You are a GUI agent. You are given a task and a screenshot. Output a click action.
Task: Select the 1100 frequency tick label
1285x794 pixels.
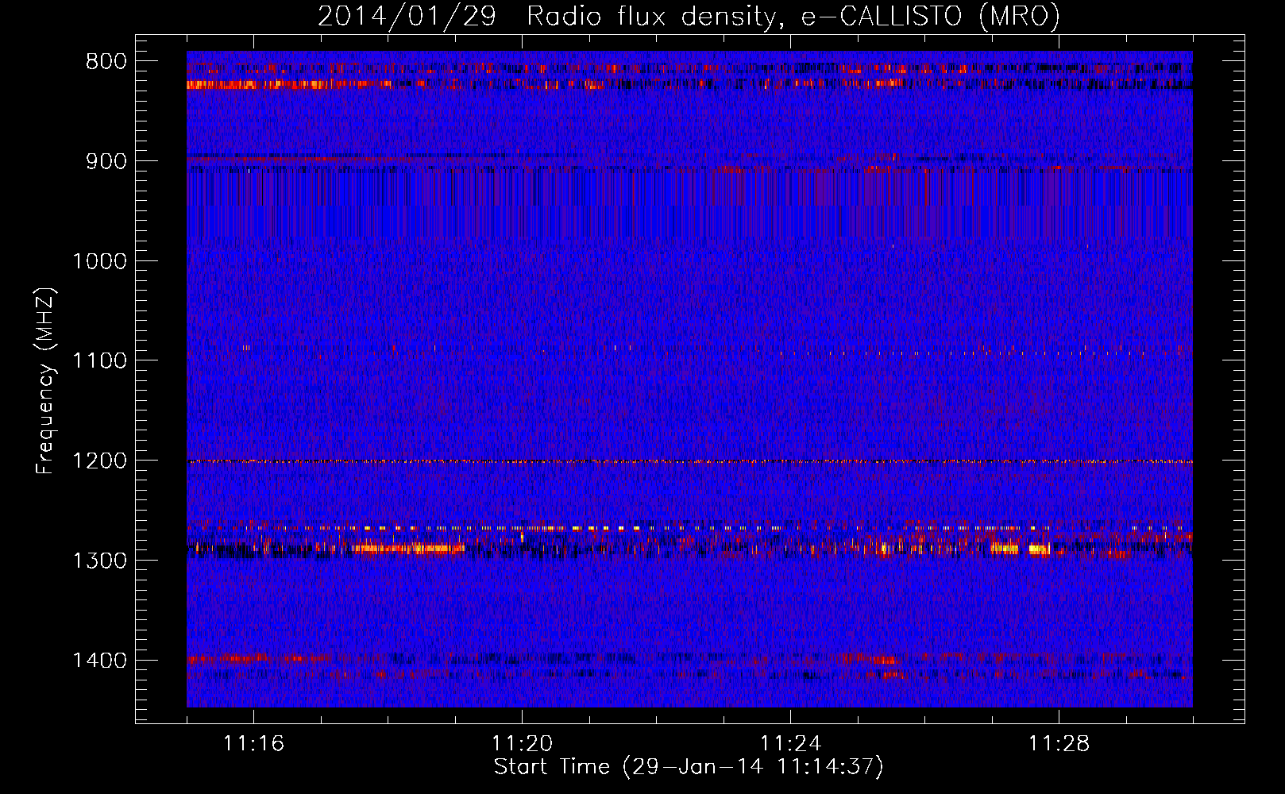(x=99, y=361)
